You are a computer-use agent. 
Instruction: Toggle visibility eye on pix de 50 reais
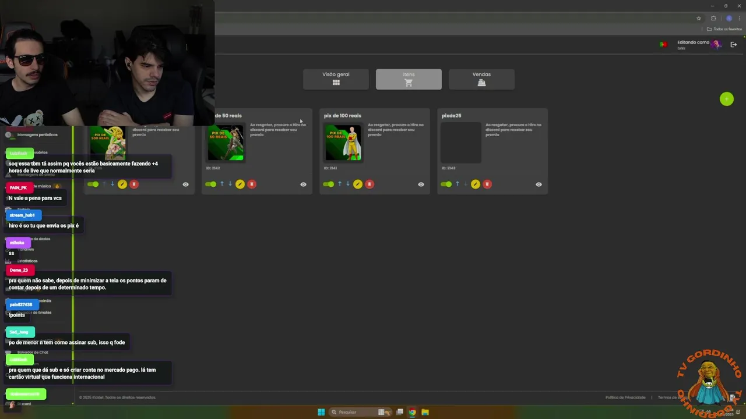[x=303, y=184]
